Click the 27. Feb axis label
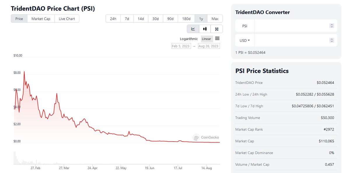This screenshot has height=173, width=350. click(35, 168)
